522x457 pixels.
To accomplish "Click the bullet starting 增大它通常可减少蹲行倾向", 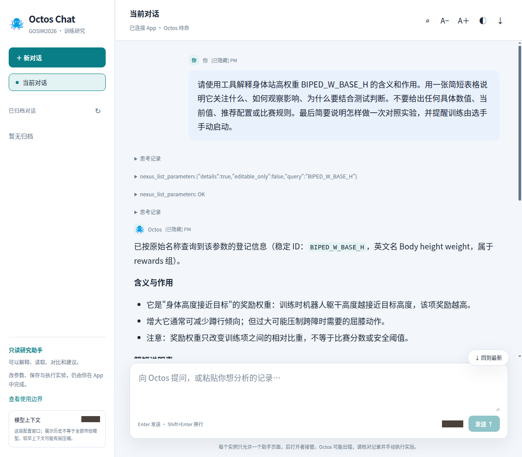I will [266, 321].
